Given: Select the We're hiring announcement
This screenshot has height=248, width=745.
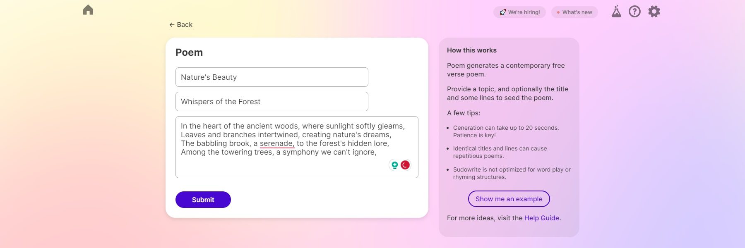Looking at the screenshot, I should 520,12.
